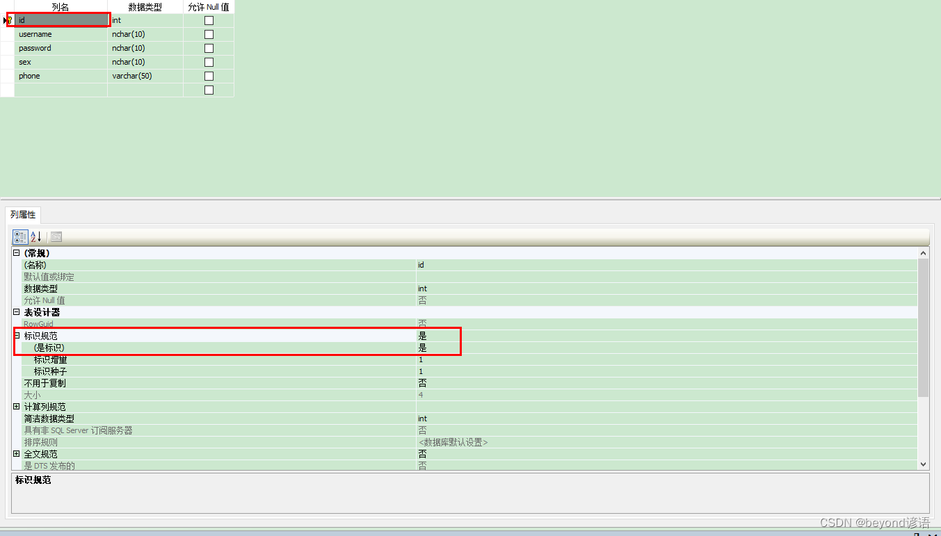Screen dimensions: 941x536
Task: Toggle Allow Null checkbox for password column
Action: pyautogui.click(x=209, y=48)
